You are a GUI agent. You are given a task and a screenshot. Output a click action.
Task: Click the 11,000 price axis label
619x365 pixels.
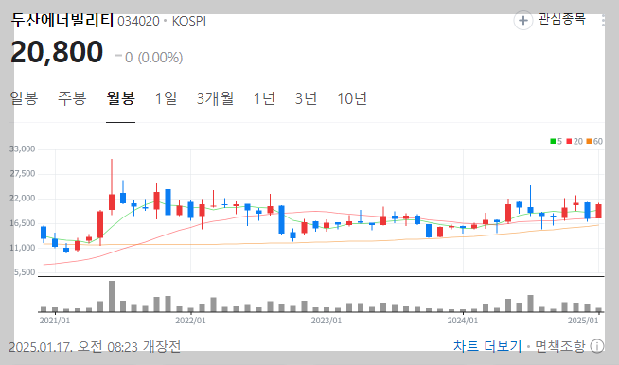point(23,248)
